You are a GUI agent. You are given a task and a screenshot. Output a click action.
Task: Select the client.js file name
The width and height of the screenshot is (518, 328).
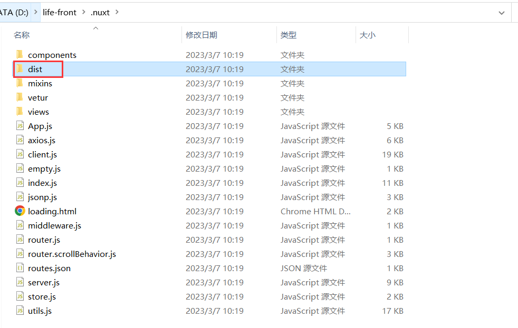click(42, 155)
